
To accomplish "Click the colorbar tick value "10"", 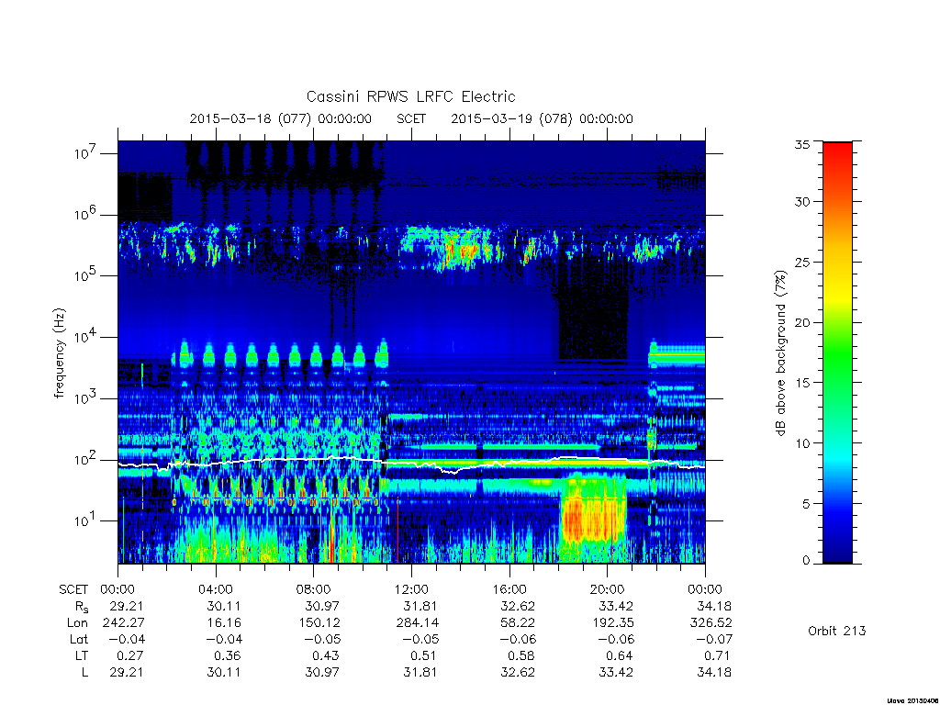I will point(802,443).
